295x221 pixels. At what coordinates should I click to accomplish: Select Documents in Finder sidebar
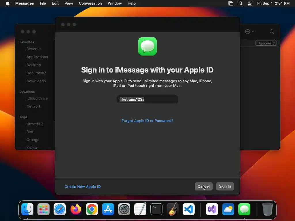[x=36, y=73]
